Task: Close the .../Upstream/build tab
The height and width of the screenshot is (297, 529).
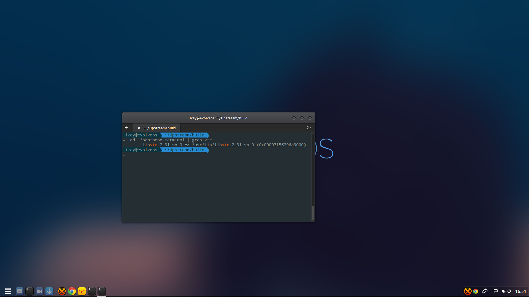Action: (139, 128)
